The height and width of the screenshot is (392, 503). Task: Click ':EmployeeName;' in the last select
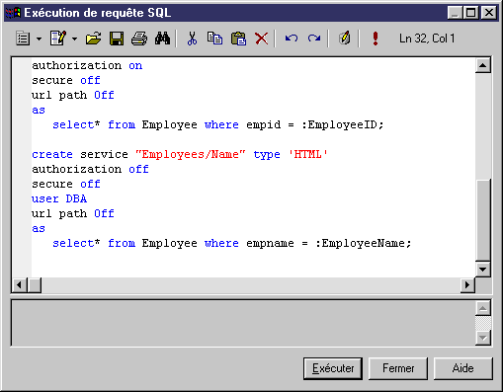point(364,243)
